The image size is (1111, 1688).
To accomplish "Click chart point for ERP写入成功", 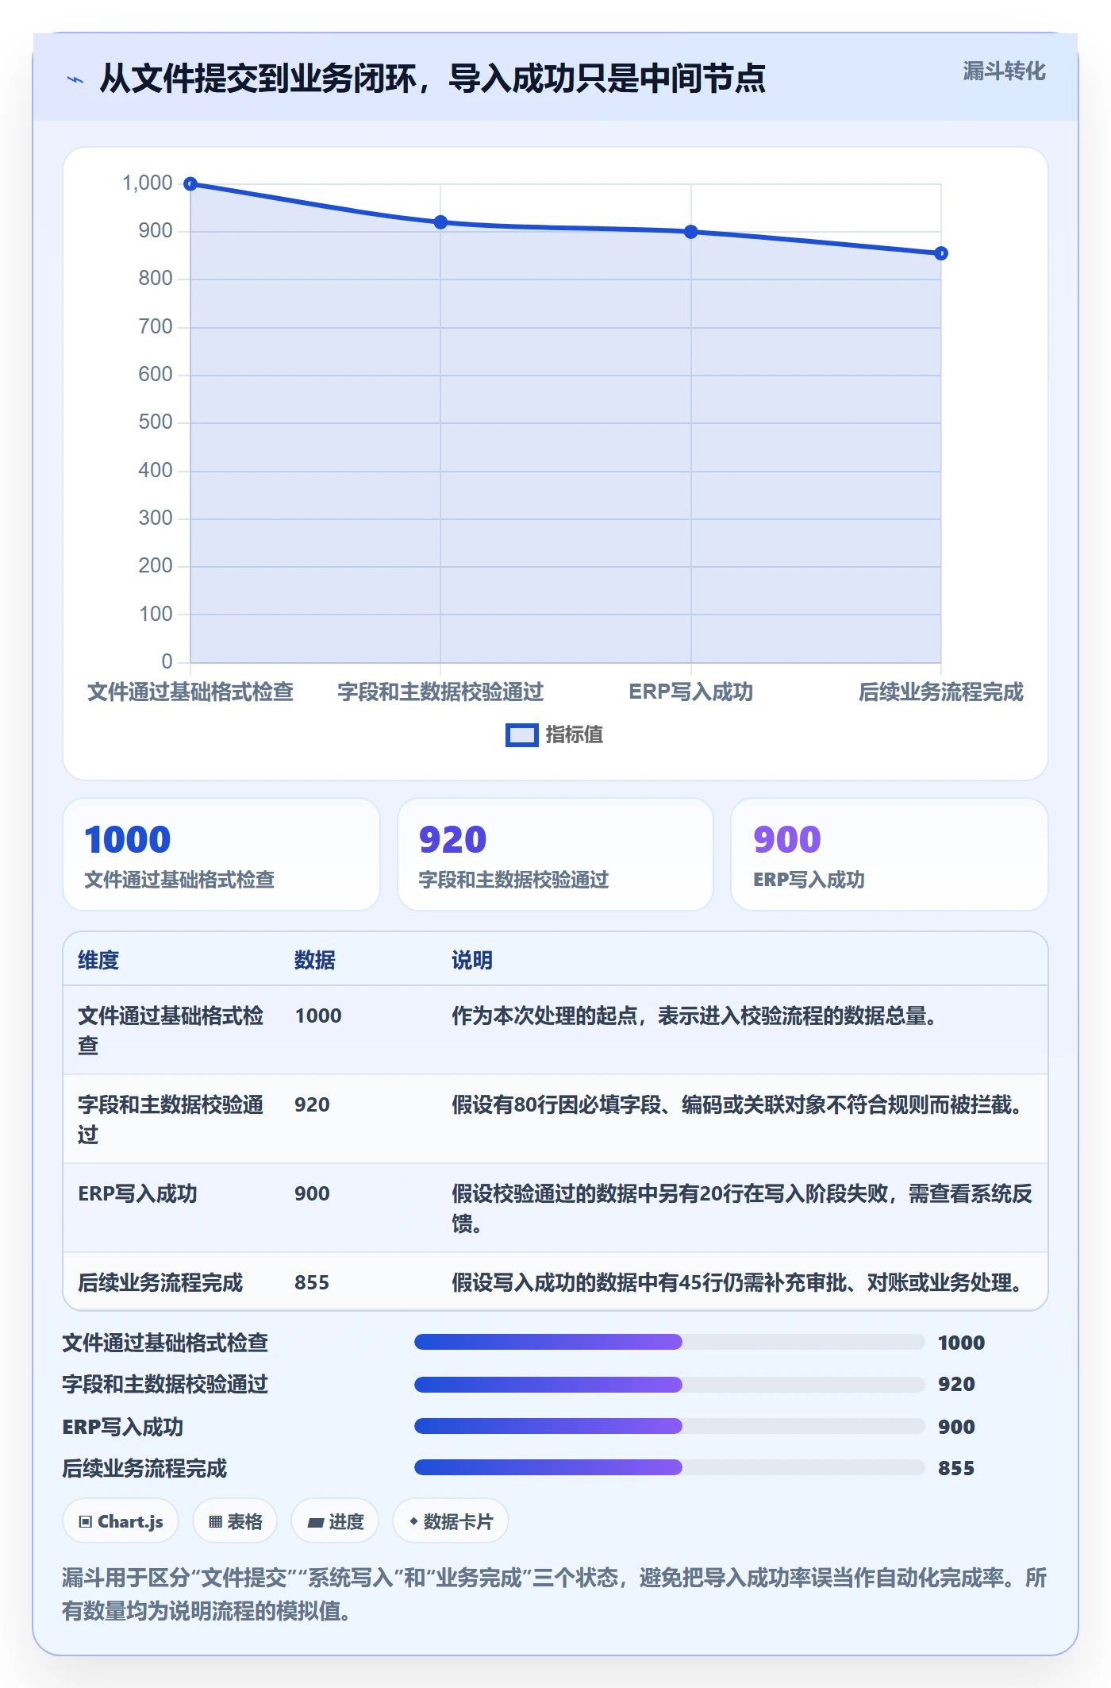I will pos(691,232).
